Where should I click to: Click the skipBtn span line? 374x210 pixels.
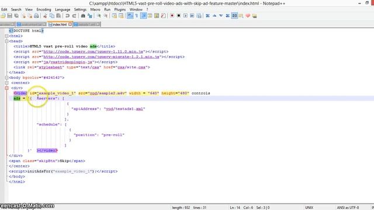47,161
